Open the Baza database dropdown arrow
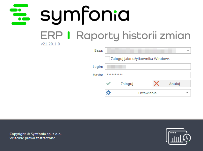The image size is (203, 151). 188,50
